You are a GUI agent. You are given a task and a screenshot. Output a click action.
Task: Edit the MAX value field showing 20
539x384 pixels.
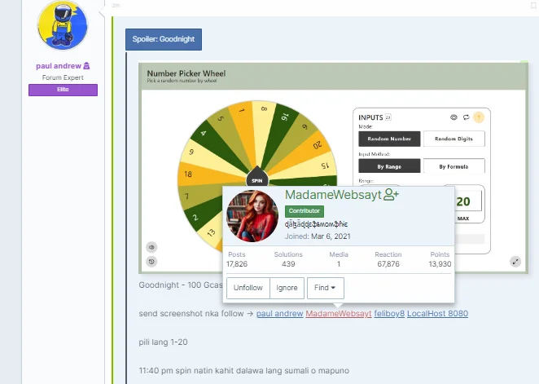click(468, 201)
